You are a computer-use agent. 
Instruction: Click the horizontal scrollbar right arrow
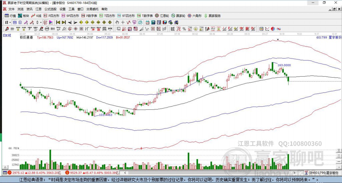tap(294, 173)
